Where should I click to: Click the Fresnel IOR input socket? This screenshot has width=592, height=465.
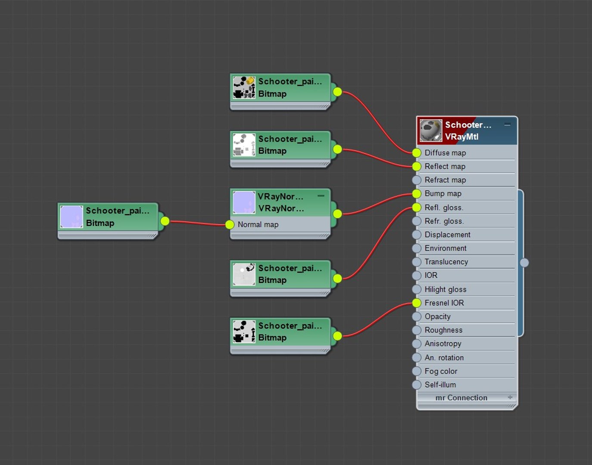coord(416,303)
